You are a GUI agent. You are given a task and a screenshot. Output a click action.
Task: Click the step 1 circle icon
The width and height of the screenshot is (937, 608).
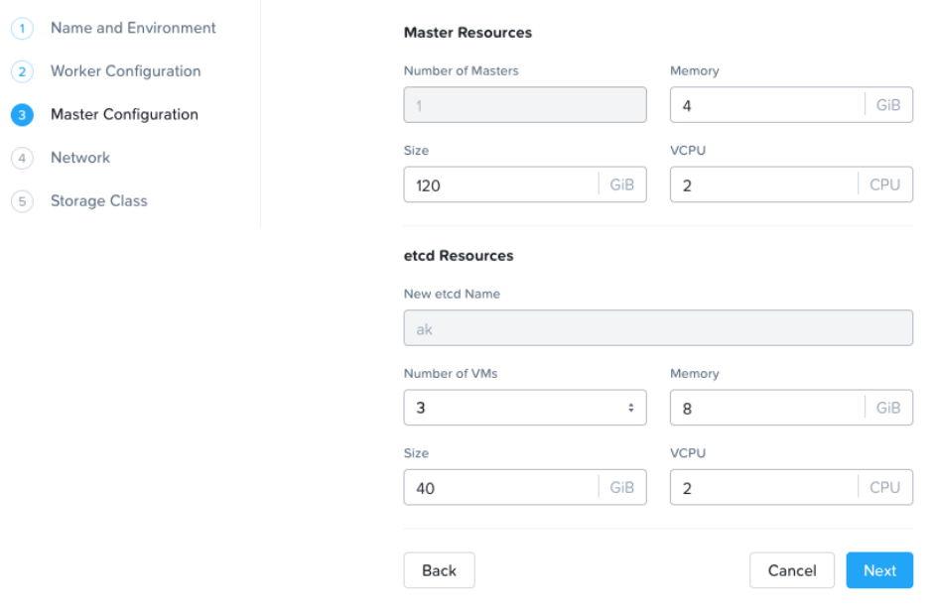tap(22, 28)
